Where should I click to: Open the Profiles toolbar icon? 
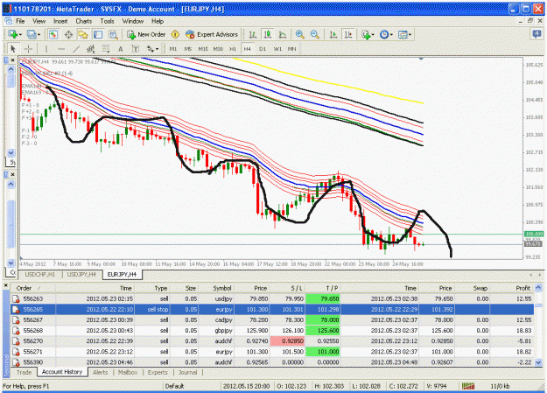(33, 34)
